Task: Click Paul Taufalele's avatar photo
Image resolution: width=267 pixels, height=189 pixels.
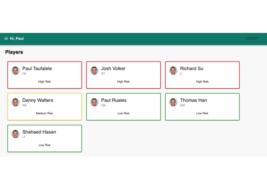Action: pos(15,70)
